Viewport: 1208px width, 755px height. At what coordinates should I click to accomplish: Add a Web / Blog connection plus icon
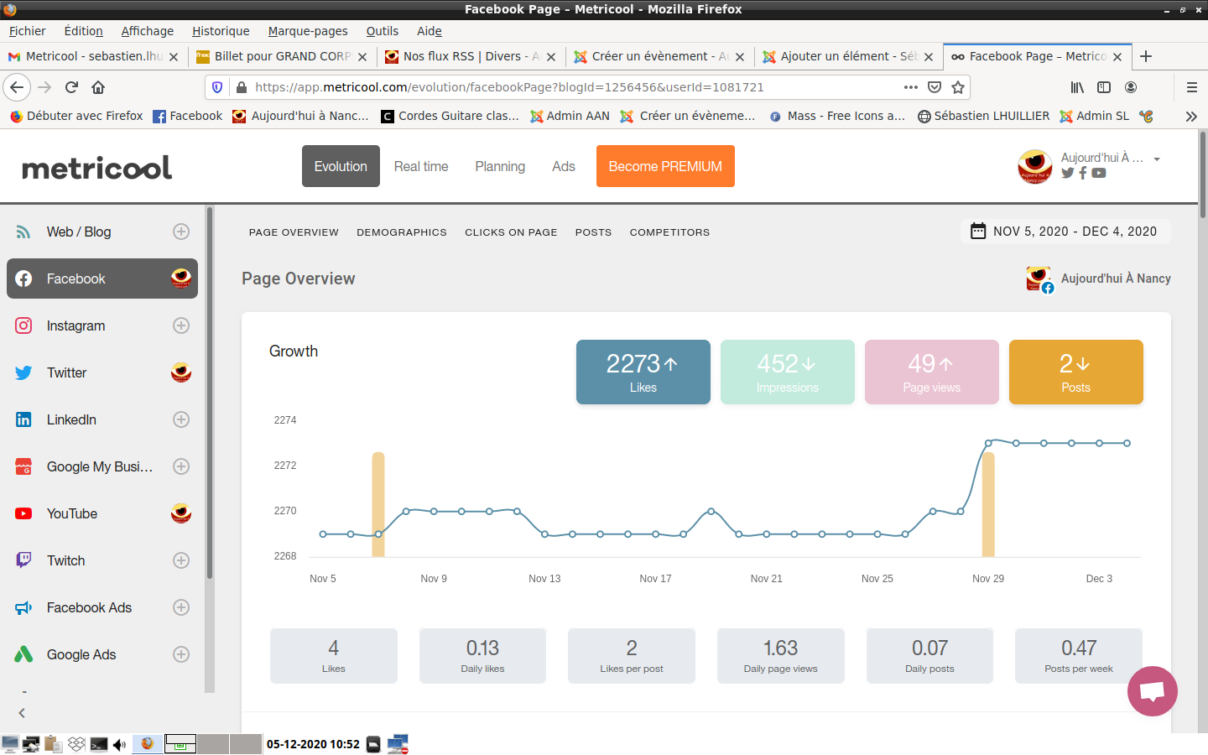coord(181,232)
